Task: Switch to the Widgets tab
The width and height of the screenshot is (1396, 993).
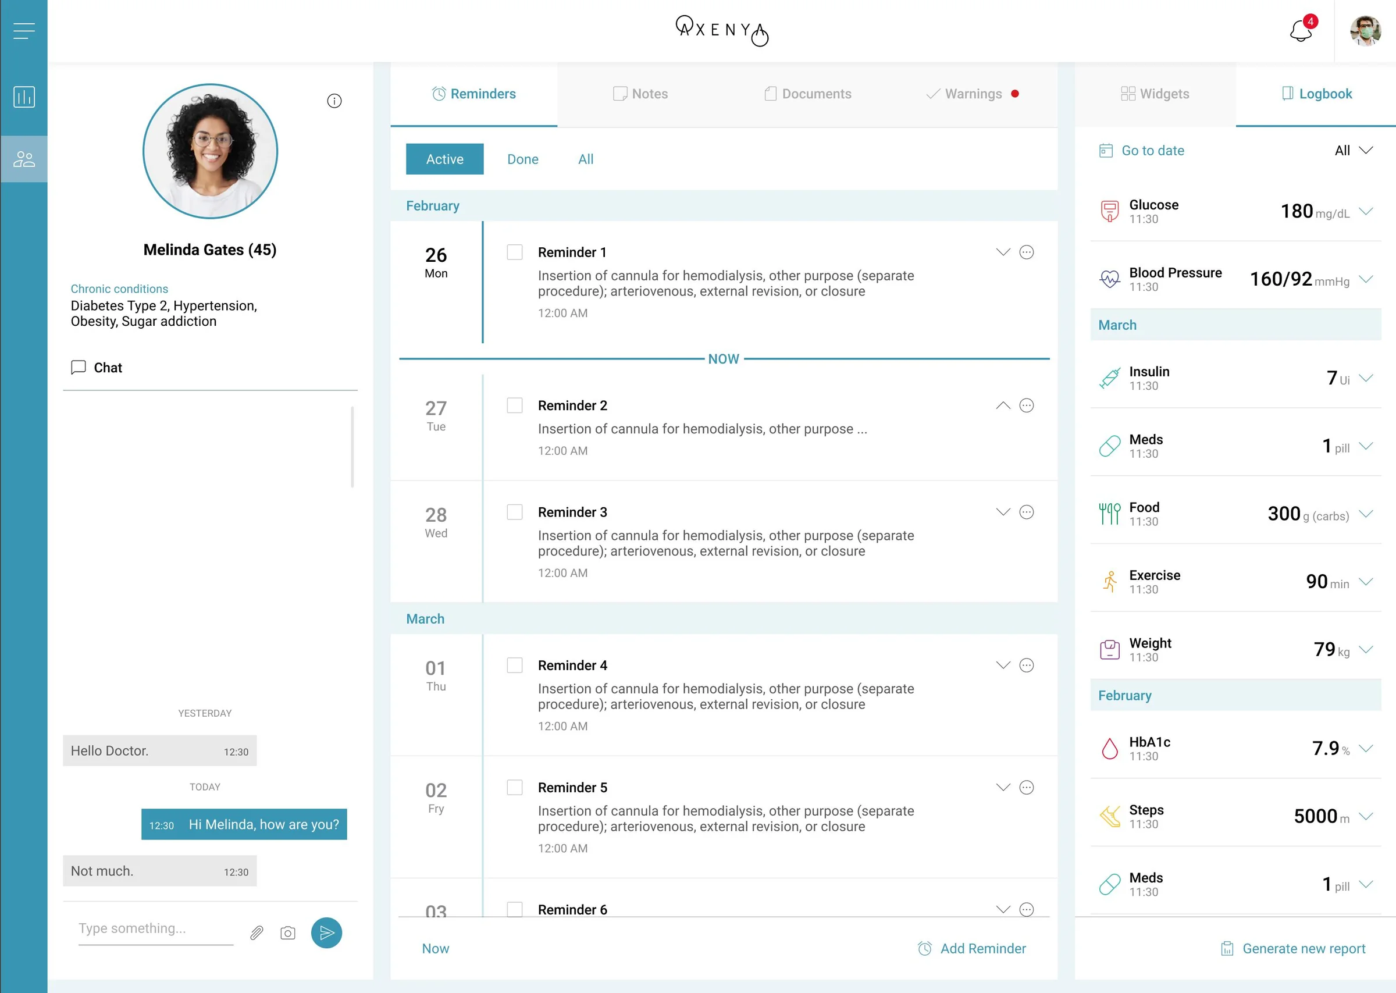Action: [x=1155, y=94]
